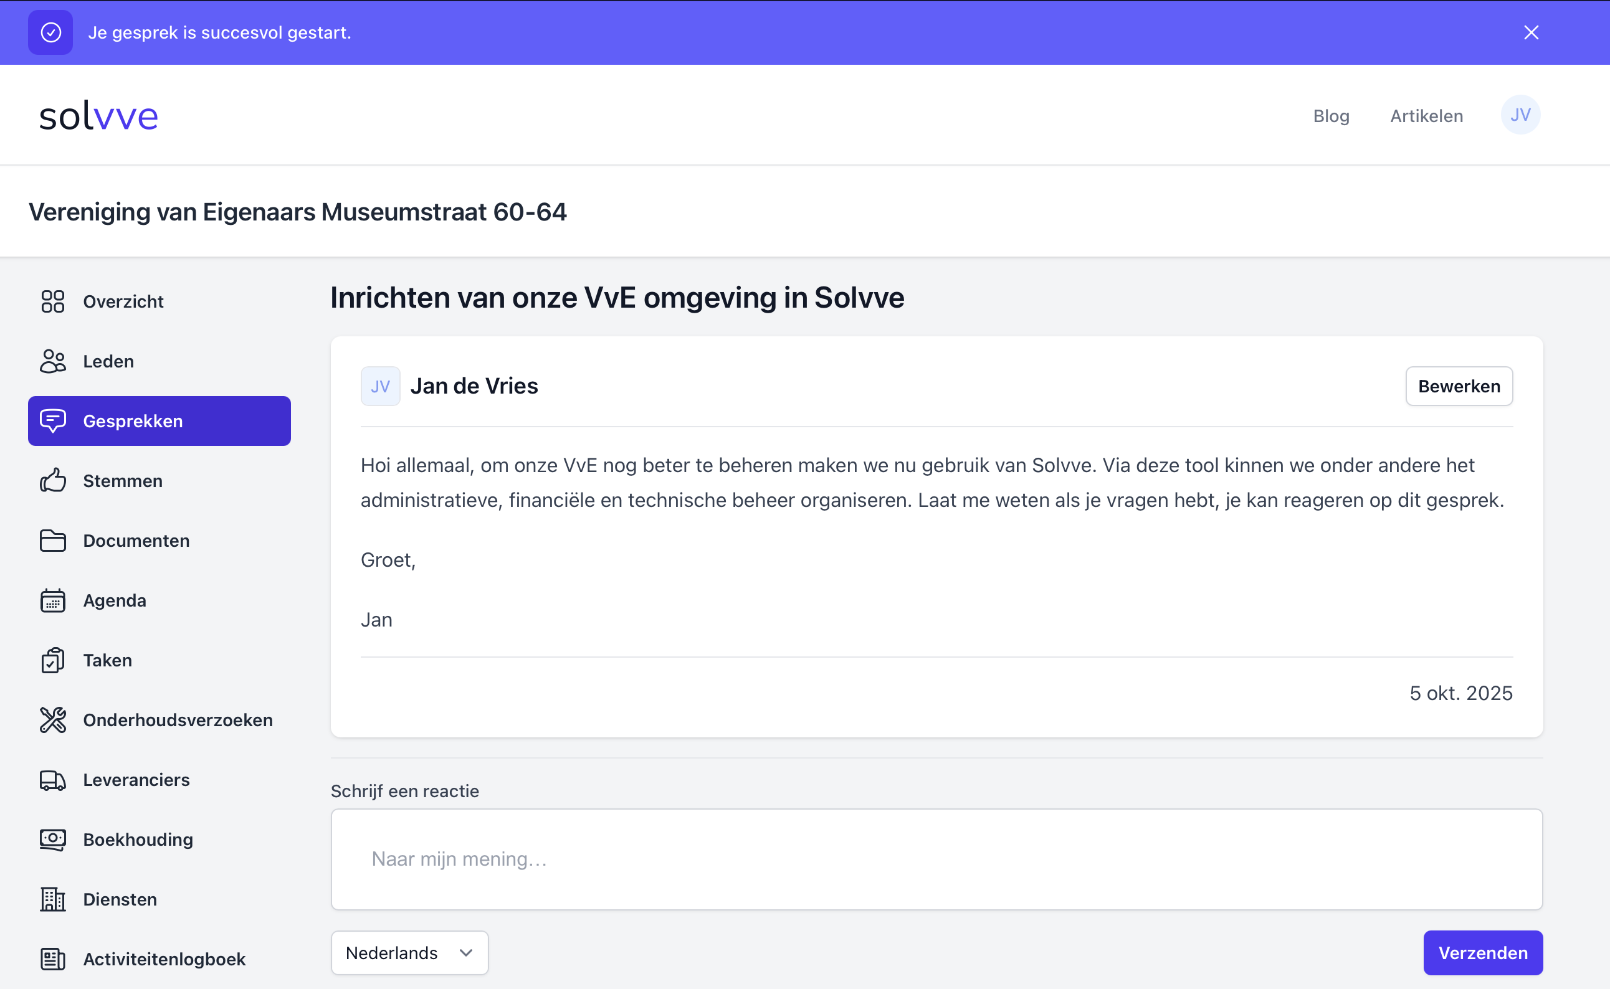Click the Onderhoudsverzoeken tools icon
This screenshot has height=989, width=1610.
[52, 720]
